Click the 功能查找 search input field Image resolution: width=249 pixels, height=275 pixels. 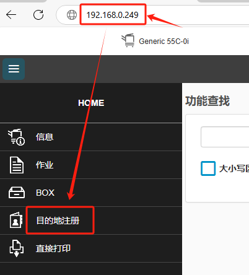point(225,137)
